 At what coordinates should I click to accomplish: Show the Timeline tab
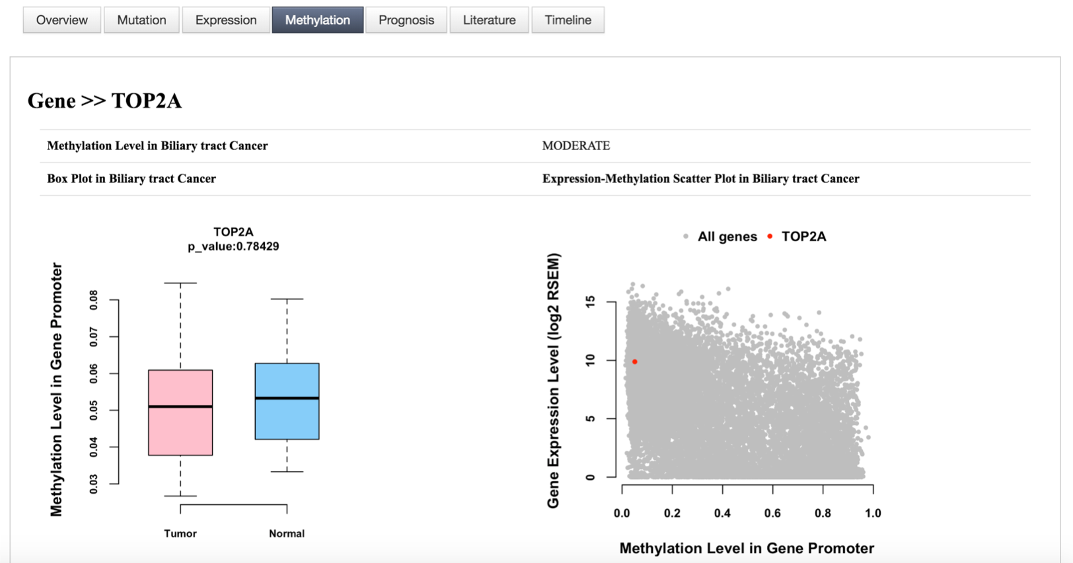[568, 20]
